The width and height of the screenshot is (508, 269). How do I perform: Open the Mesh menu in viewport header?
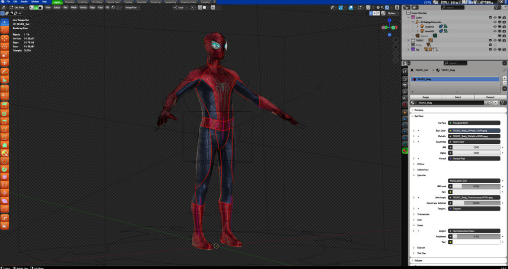click(x=74, y=8)
